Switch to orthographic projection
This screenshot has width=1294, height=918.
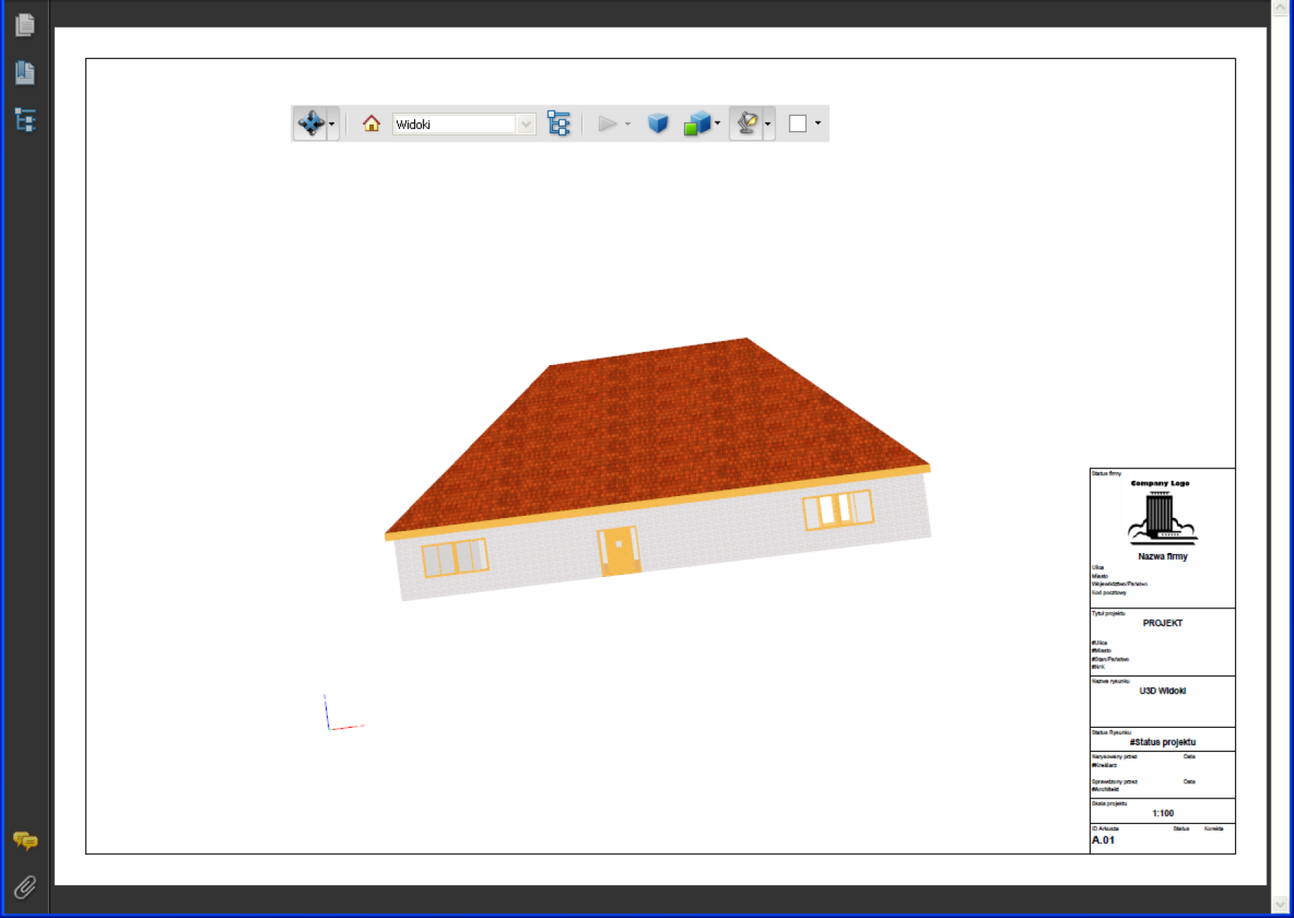(x=657, y=123)
